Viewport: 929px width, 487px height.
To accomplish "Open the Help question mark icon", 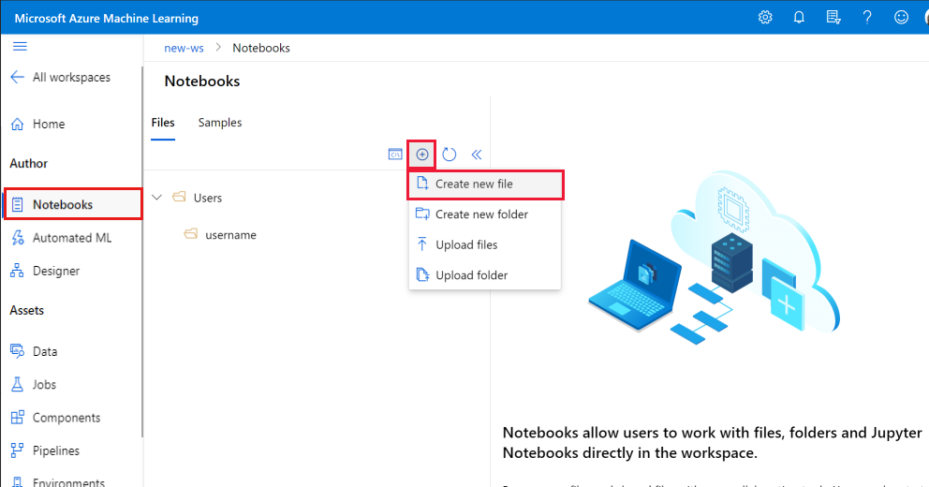I will [x=867, y=17].
